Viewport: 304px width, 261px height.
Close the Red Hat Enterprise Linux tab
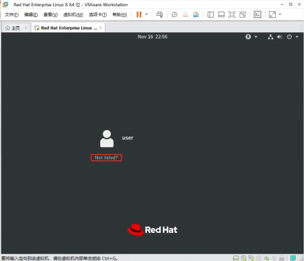[101, 27]
